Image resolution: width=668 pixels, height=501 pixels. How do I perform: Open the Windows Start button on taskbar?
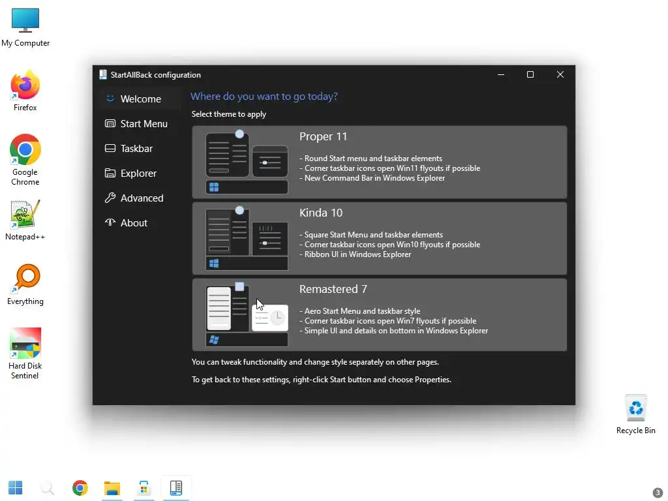coord(16,488)
